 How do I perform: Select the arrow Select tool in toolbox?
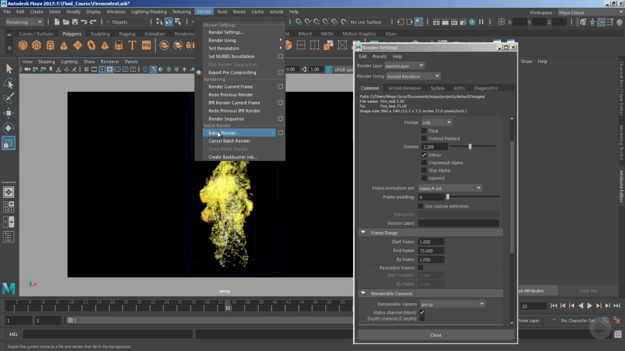[x=9, y=69]
